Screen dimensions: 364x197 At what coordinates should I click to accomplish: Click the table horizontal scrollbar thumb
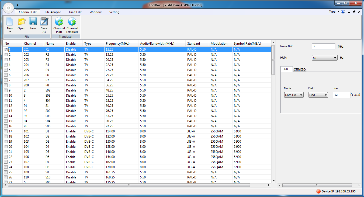click(129, 185)
